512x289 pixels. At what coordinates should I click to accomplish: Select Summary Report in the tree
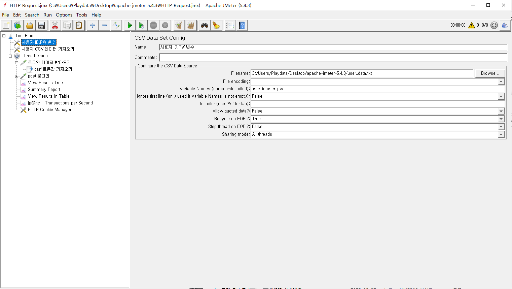[44, 90]
